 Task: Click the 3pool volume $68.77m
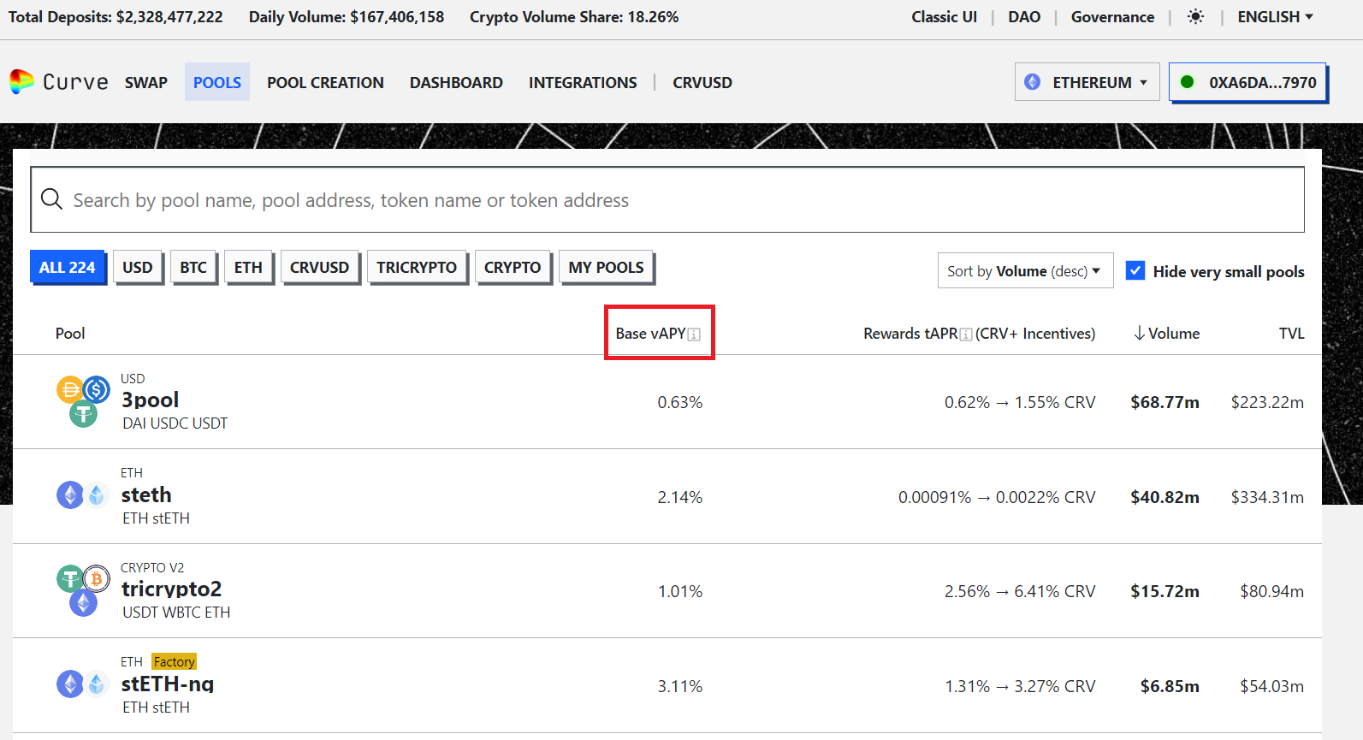pyautogui.click(x=1164, y=402)
